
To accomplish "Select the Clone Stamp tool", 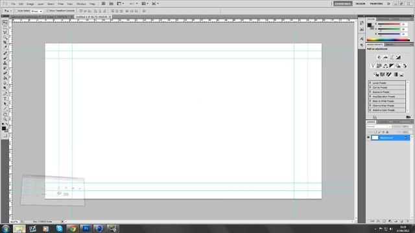I will point(5,63).
